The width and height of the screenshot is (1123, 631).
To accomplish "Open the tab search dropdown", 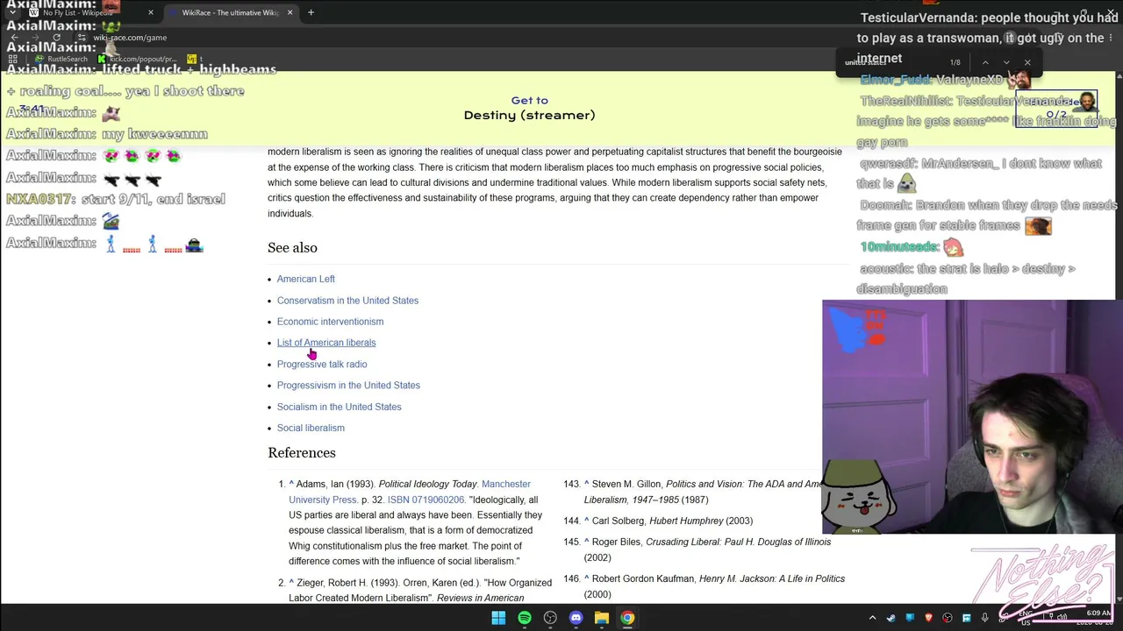I will pyautogui.click(x=12, y=12).
